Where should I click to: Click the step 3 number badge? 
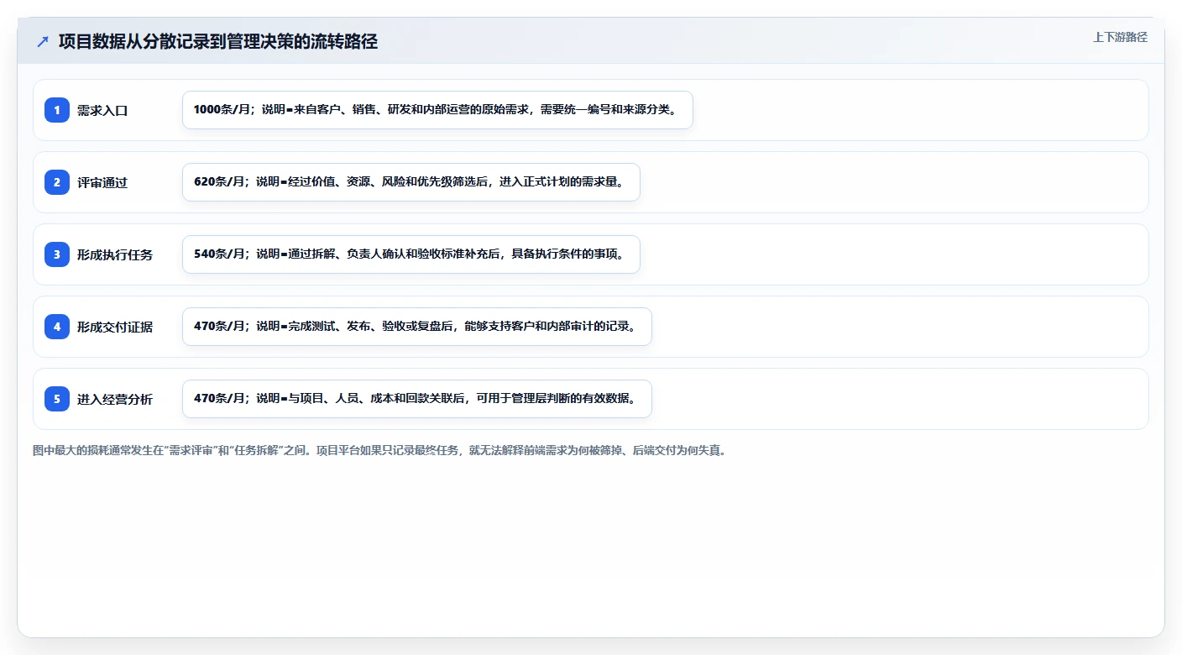pyautogui.click(x=57, y=254)
